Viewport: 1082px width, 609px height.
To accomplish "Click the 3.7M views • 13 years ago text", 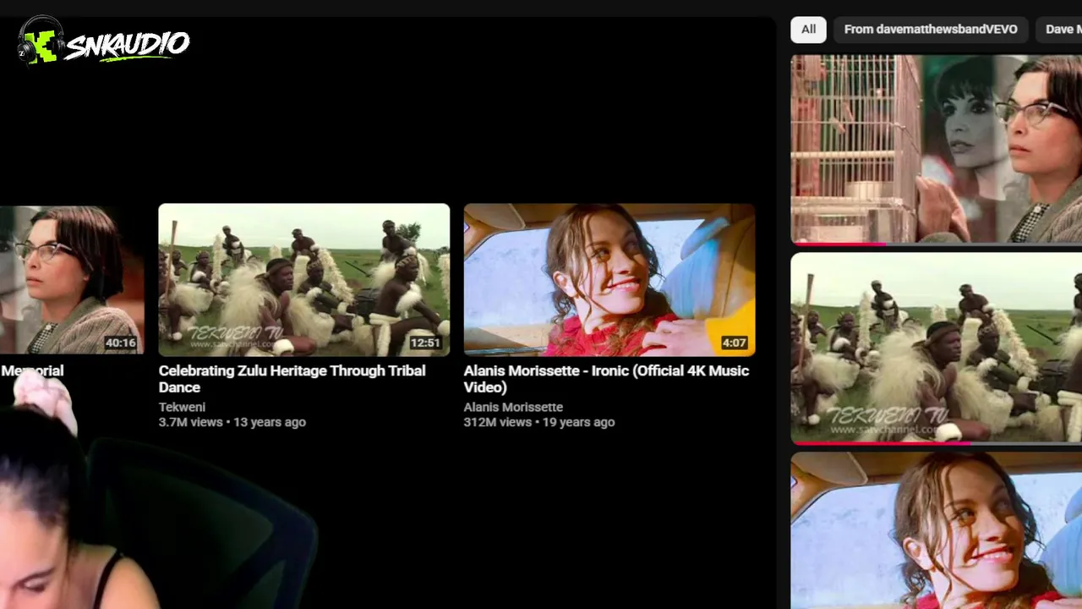I will 232,422.
